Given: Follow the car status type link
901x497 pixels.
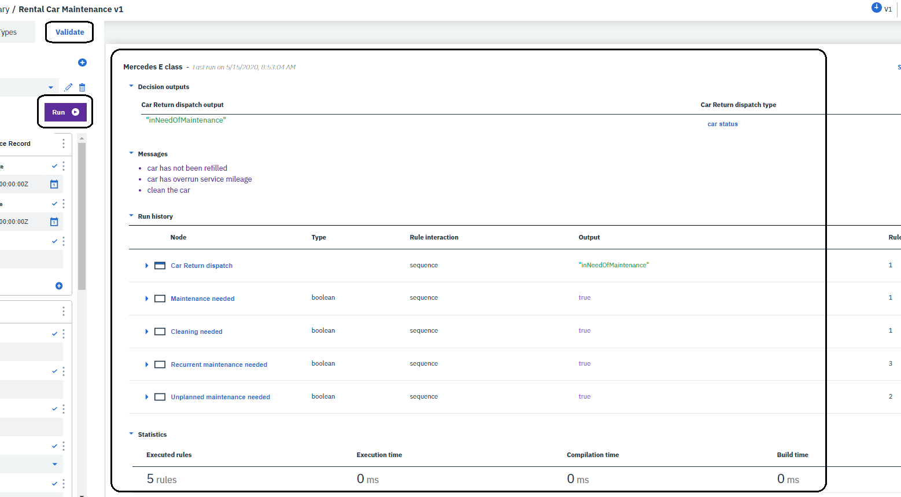Looking at the screenshot, I should [722, 124].
